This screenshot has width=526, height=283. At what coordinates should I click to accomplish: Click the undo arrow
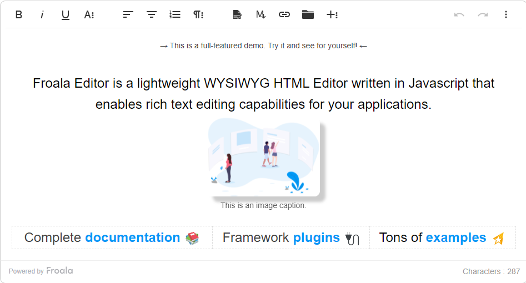pyautogui.click(x=459, y=15)
